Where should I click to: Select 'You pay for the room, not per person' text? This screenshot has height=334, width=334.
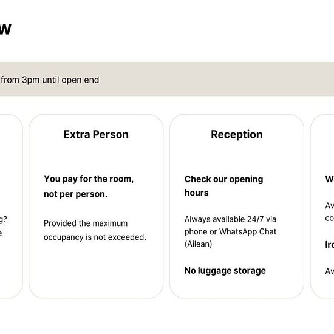point(89,186)
